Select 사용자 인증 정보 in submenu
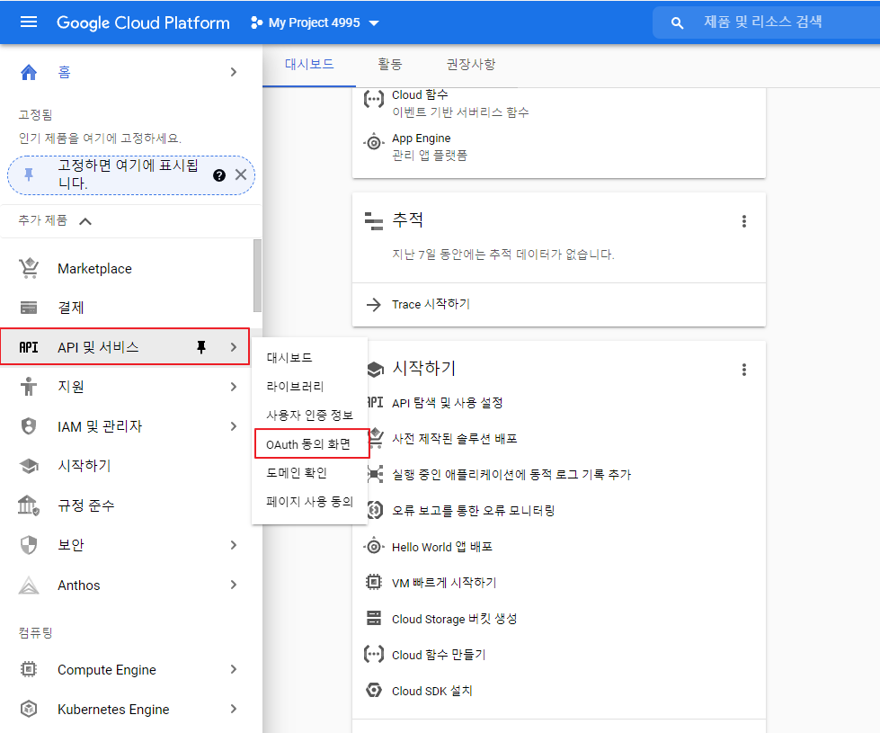Screen dimensions: 880x733 309,416
